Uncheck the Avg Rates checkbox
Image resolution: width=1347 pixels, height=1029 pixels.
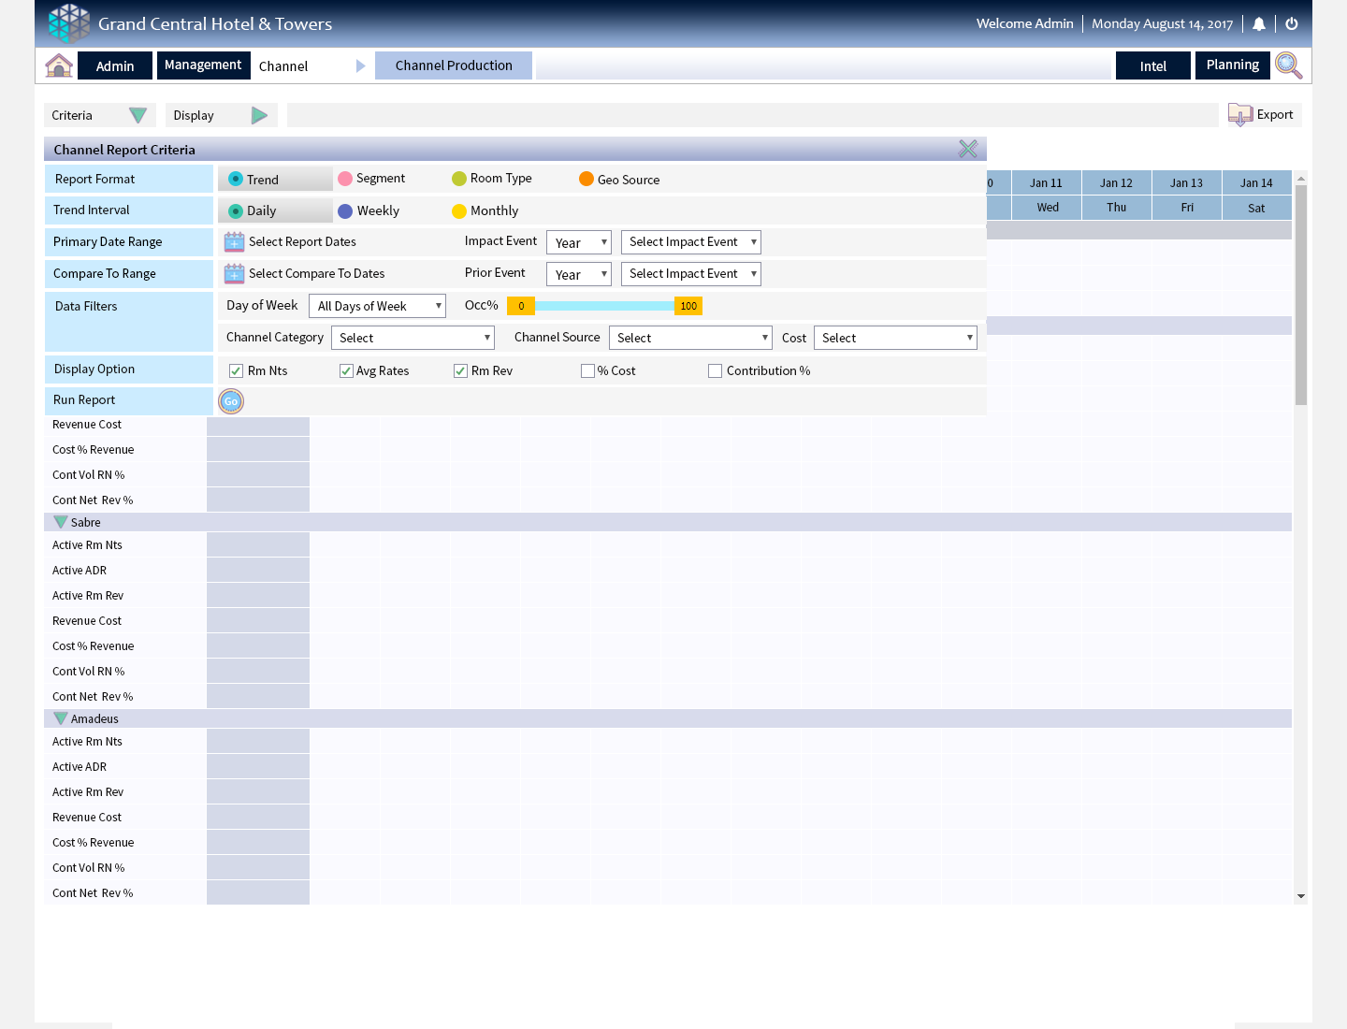point(346,371)
